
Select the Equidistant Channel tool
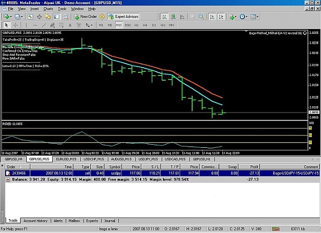[x=52, y=25]
